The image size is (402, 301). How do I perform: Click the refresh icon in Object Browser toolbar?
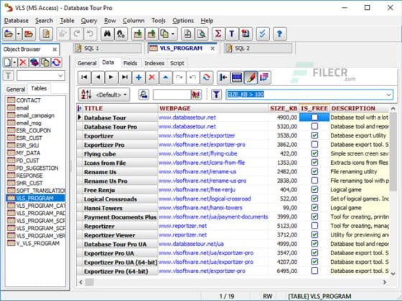(57, 62)
